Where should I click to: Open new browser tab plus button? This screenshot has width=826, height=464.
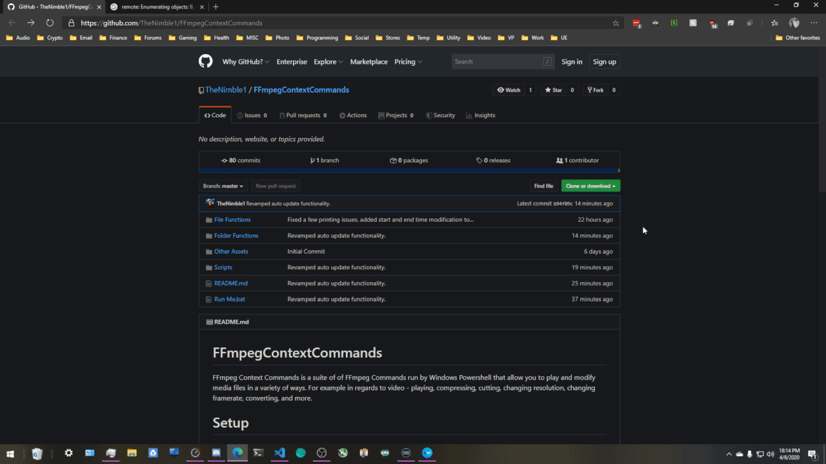pyautogui.click(x=216, y=6)
